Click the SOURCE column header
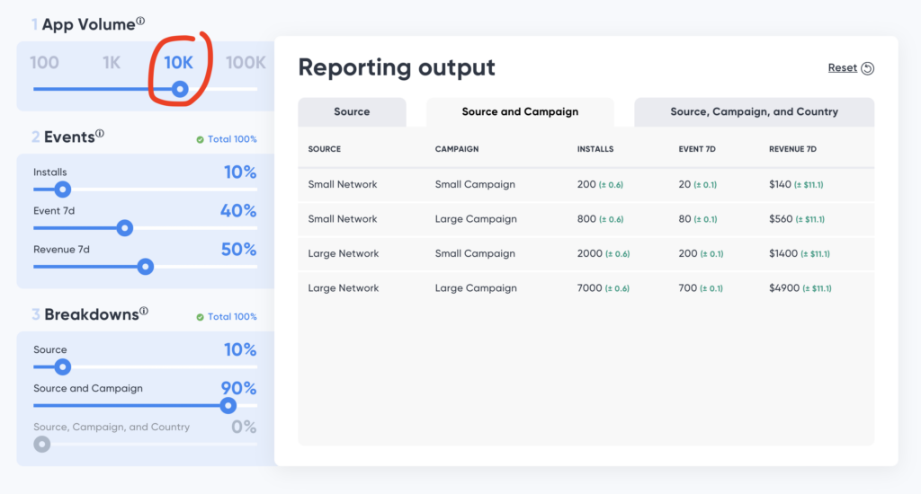Viewport: 921px width, 494px height. [x=324, y=149]
